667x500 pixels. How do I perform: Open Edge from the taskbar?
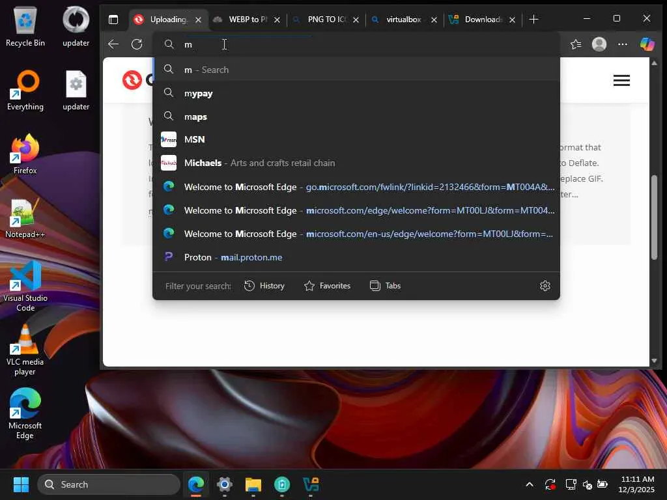pyautogui.click(x=195, y=484)
